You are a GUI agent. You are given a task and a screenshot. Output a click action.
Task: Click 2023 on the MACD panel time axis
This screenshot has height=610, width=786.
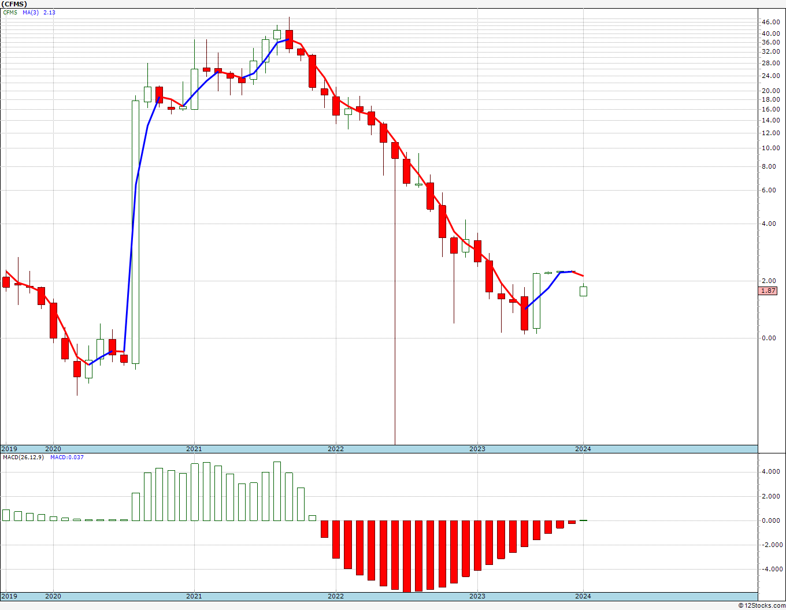(x=477, y=596)
